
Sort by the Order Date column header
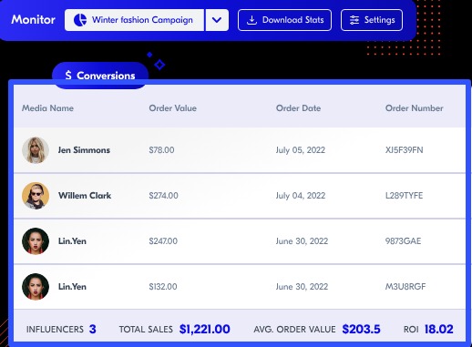(298, 108)
